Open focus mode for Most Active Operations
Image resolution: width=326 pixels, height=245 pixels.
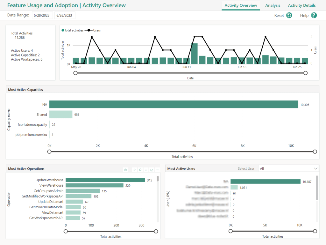tap(152, 170)
